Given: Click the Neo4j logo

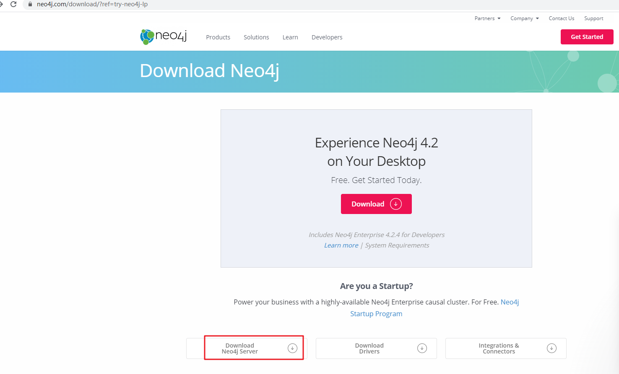Looking at the screenshot, I should (x=164, y=36).
